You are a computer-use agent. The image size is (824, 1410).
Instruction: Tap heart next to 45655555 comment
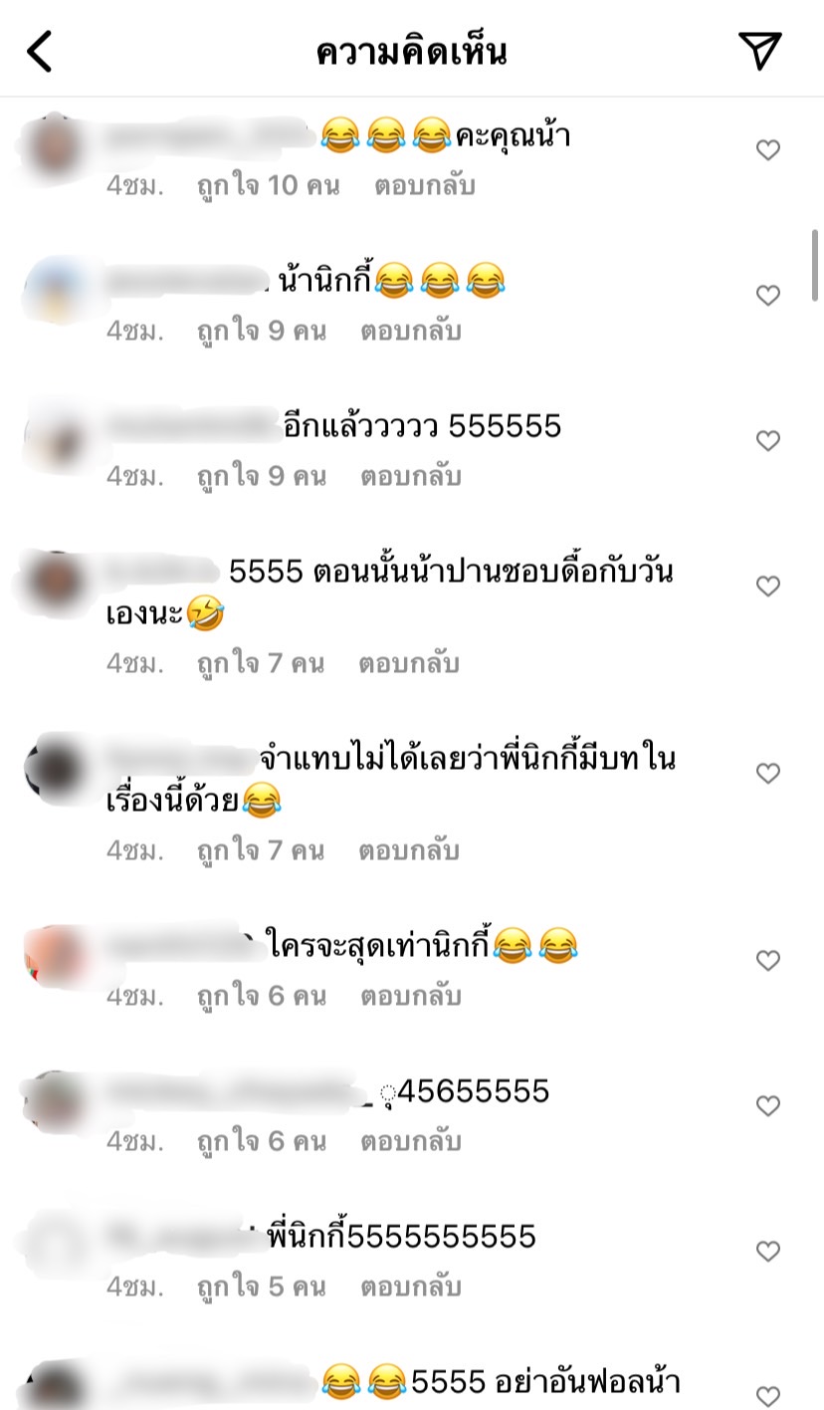tap(767, 1106)
